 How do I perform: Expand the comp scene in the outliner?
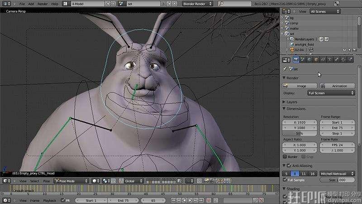coord(282,23)
